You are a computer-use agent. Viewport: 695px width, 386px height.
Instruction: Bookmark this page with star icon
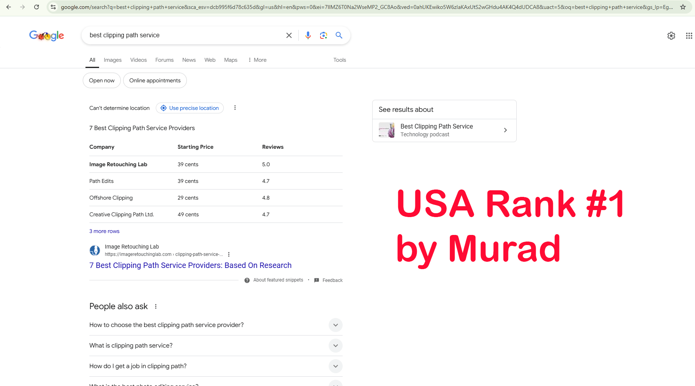(x=683, y=7)
